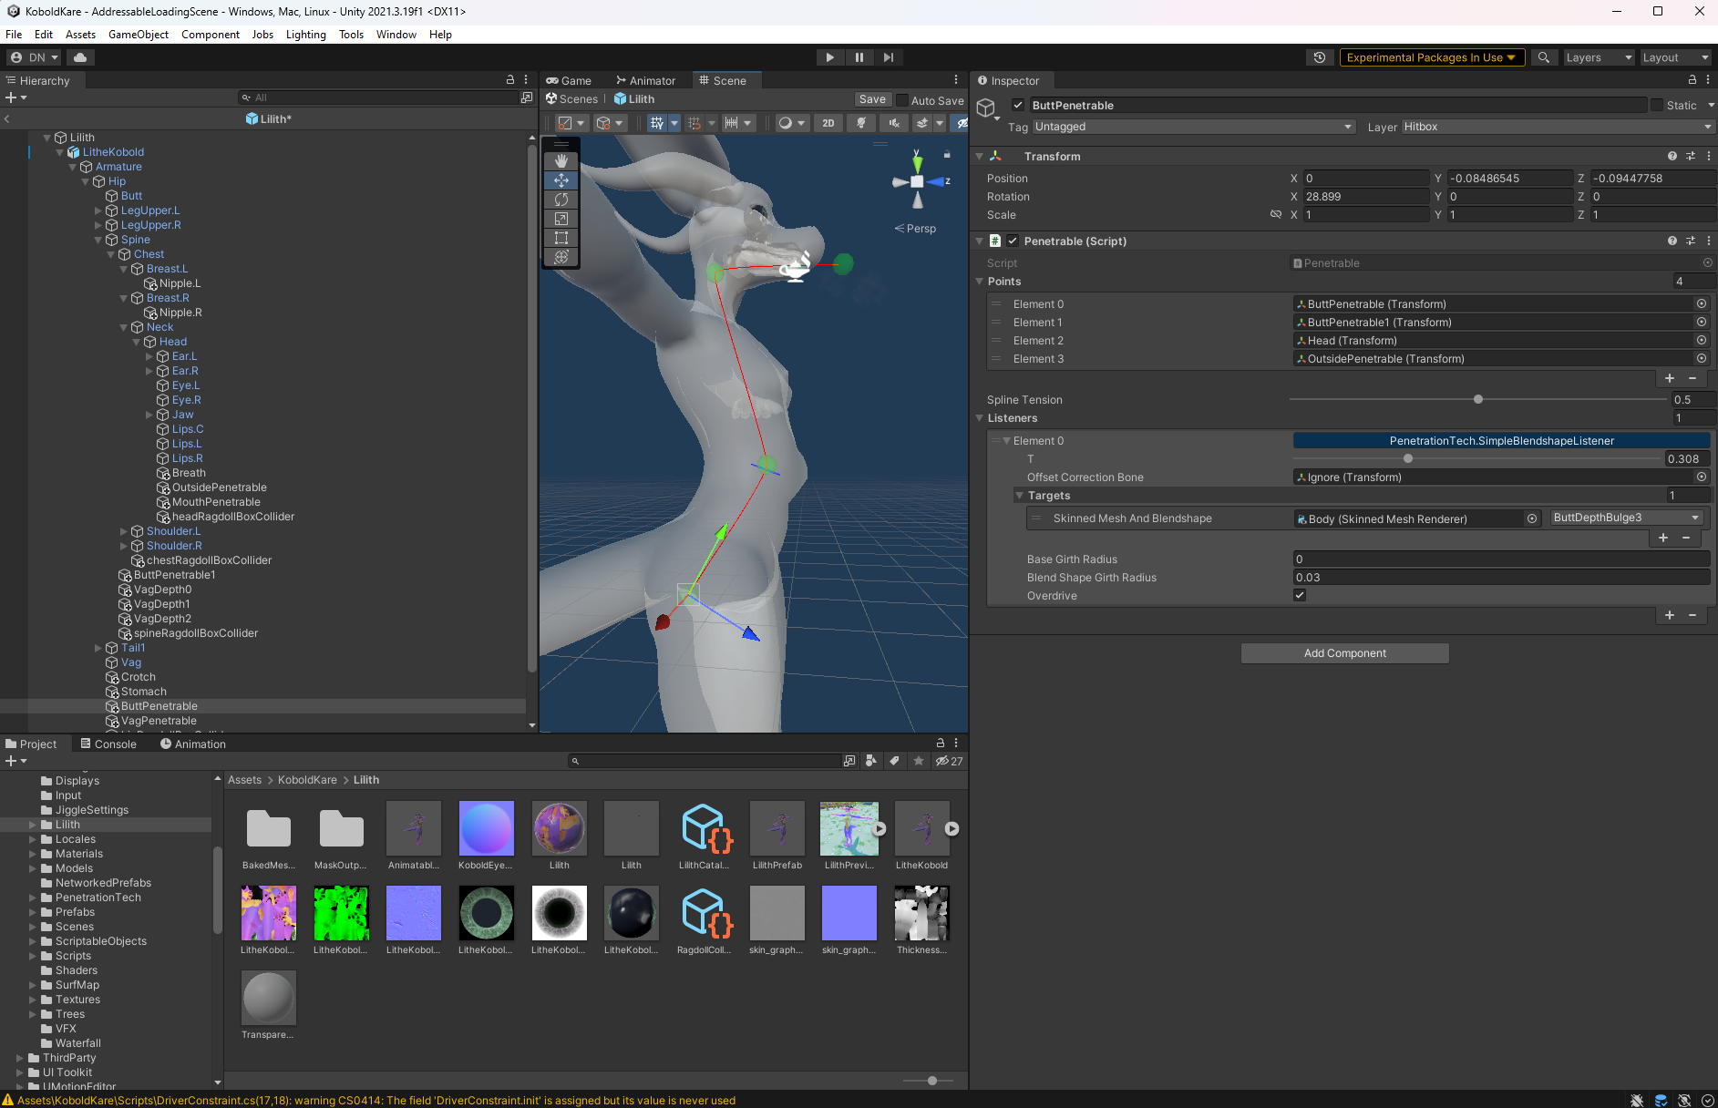Select the Rect tool
The height and width of the screenshot is (1108, 1718).
click(561, 238)
